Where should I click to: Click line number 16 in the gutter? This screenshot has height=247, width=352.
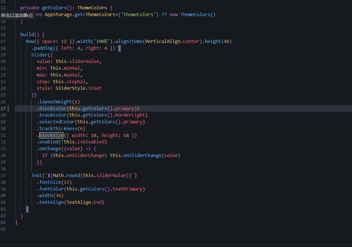pos(3,34)
